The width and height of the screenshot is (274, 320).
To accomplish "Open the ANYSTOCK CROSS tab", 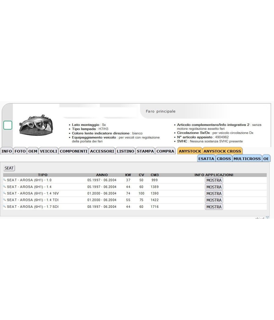I will point(222,151).
